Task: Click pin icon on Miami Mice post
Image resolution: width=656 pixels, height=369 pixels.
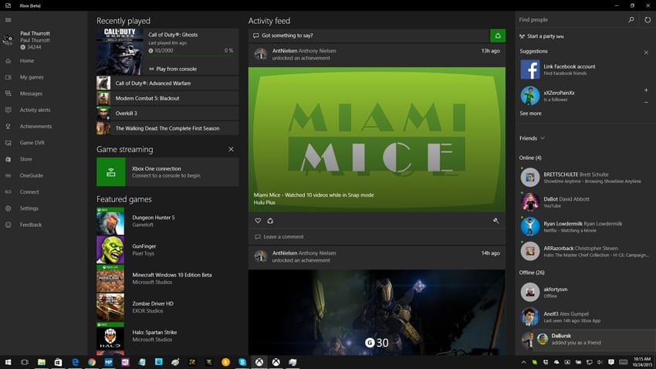Action: tap(495, 221)
